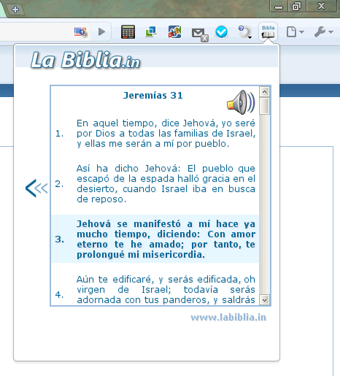This screenshot has width=340, height=376.
Task: Open the wrench settings menu
Action: click(x=323, y=32)
